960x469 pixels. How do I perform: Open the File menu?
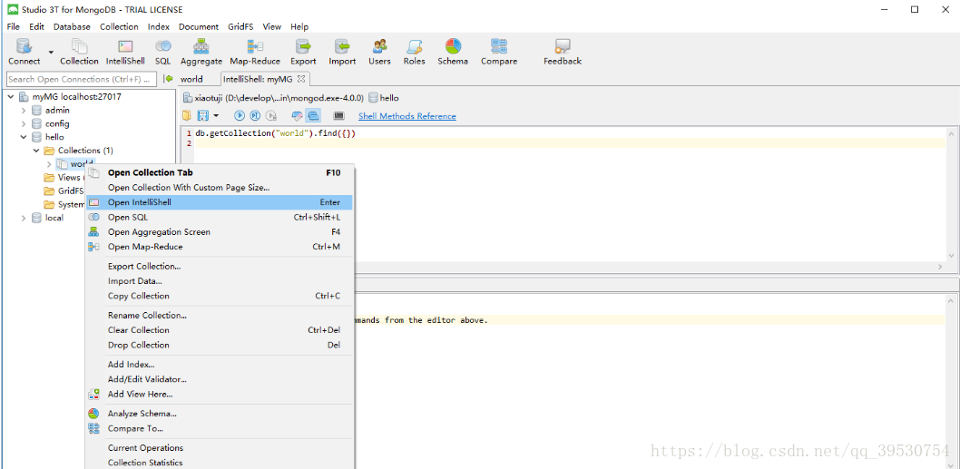click(x=14, y=27)
